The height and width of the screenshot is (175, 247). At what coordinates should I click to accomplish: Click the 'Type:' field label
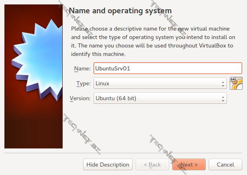coord(84,83)
